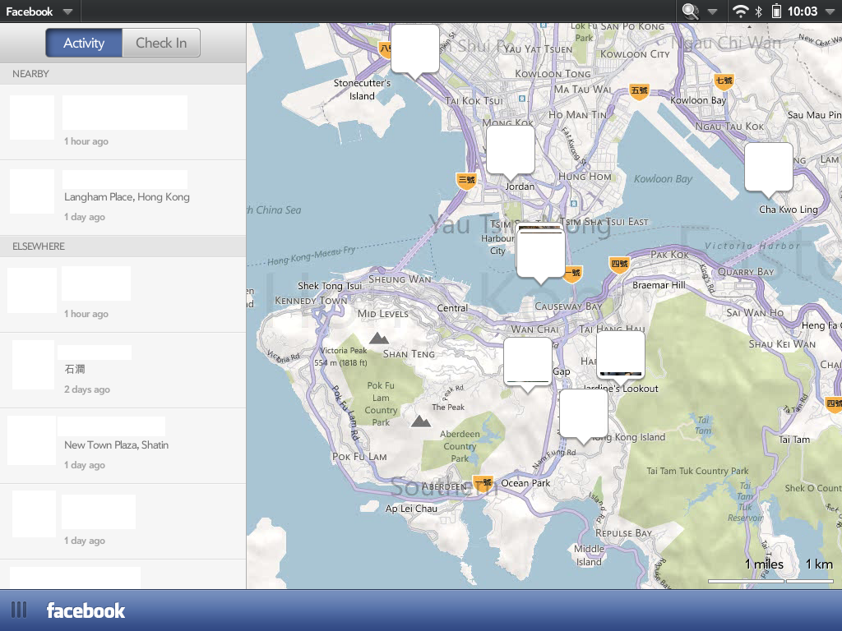Click the Repulse Bay label on the map
The image size is (842, 631).
[x=623, y=532]
